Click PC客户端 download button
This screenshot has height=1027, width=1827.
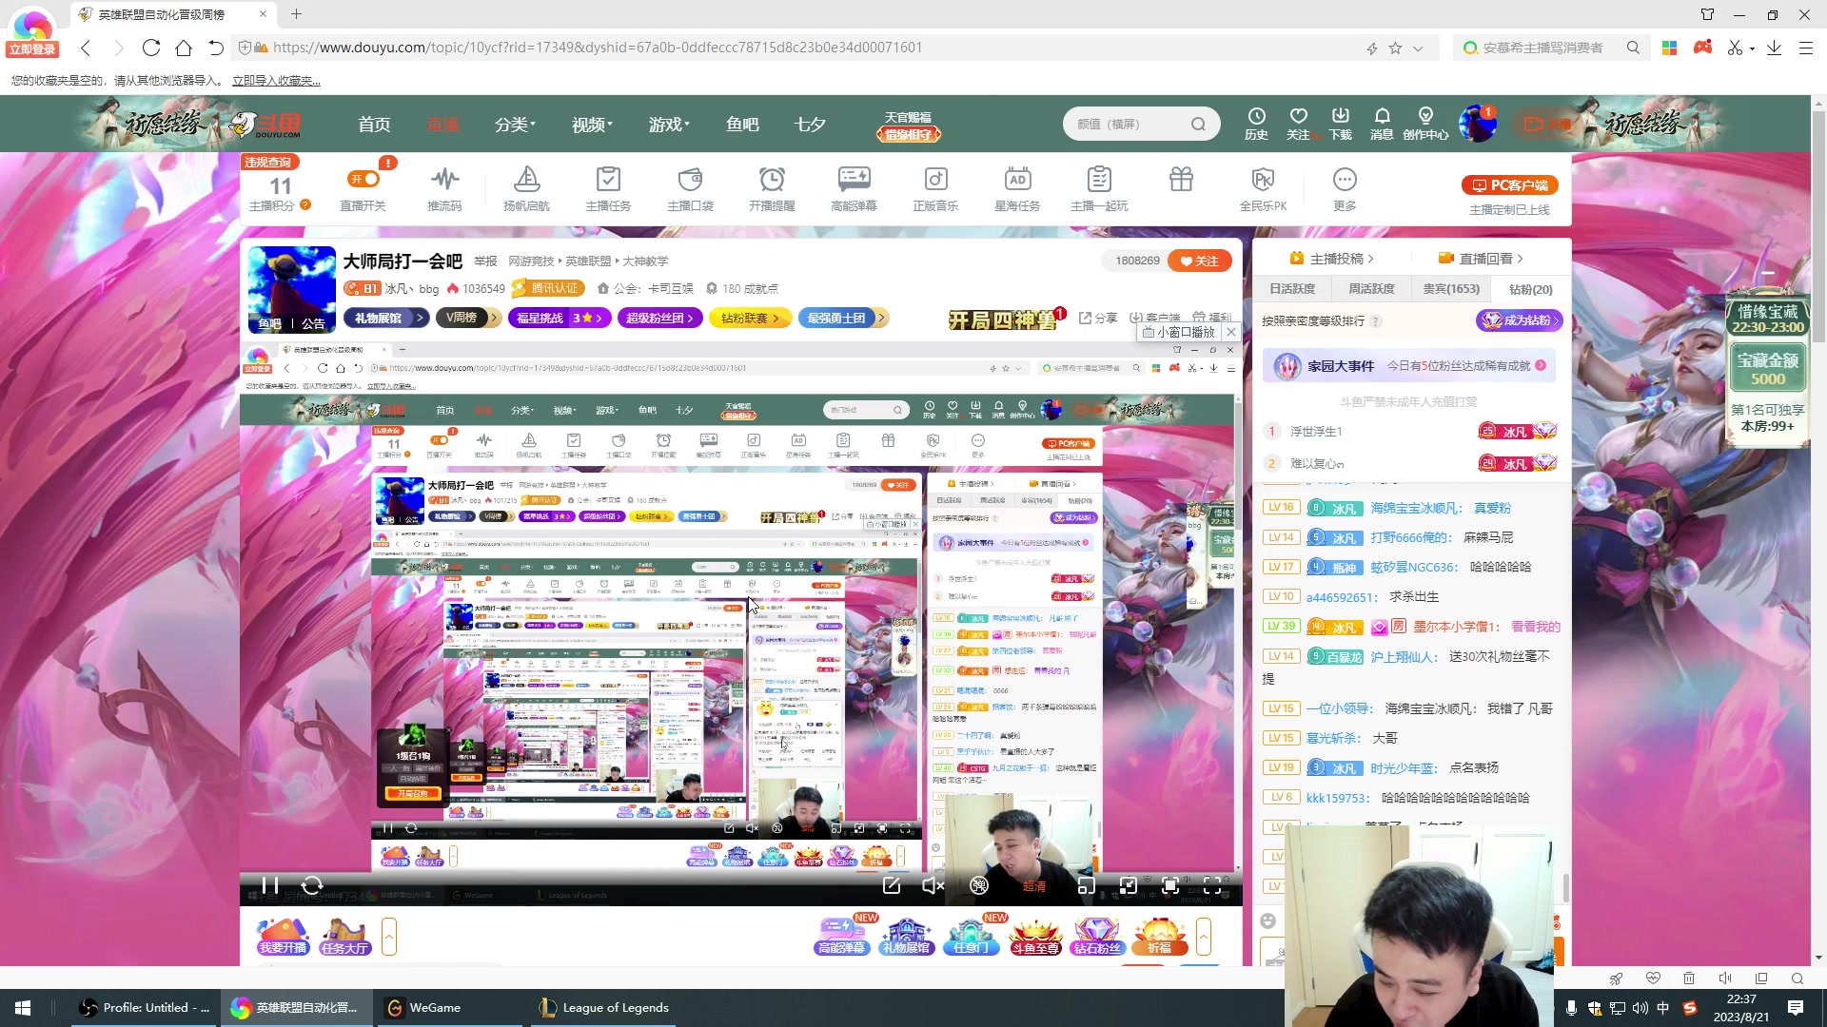point(1510,185)
